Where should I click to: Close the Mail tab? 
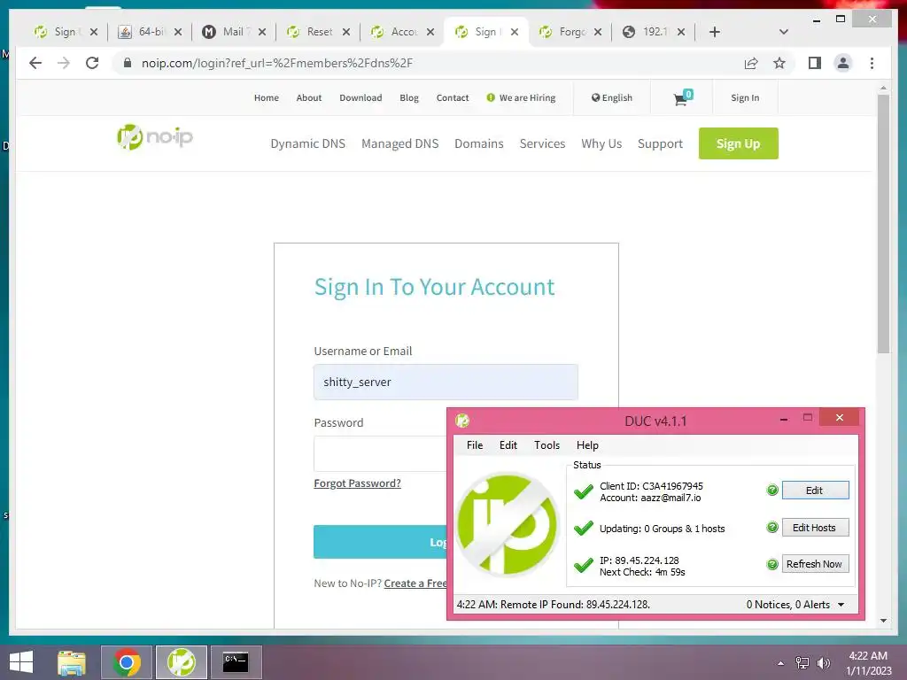(x=262, y=32)
